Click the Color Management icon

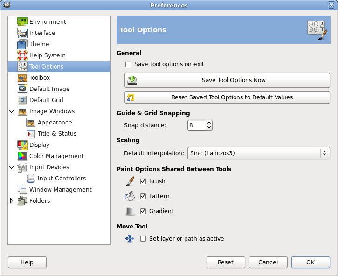point(22,156)
